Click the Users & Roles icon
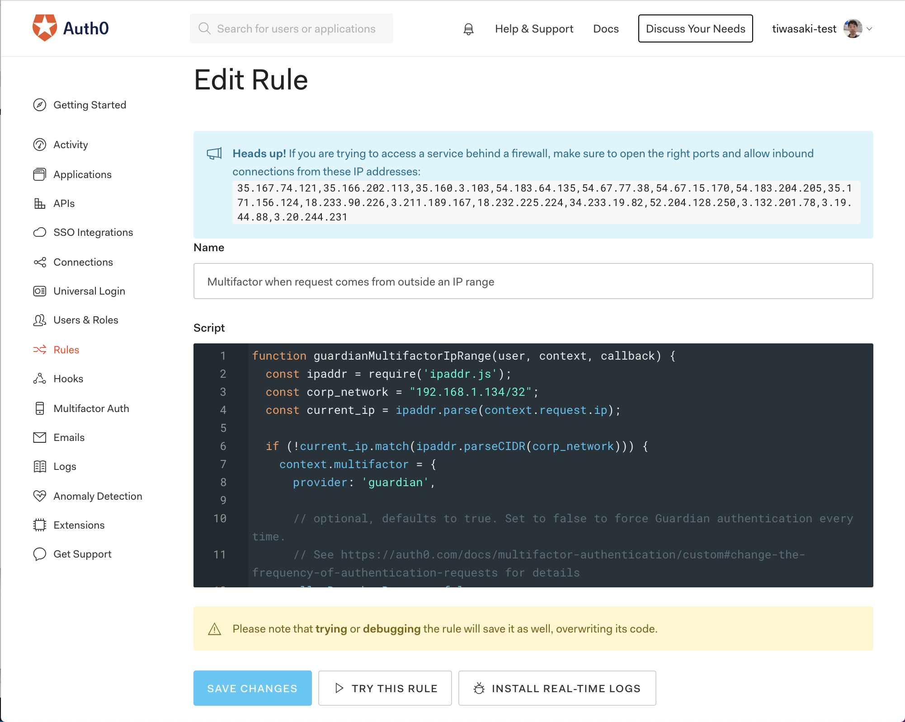Image resolution: width=905 pixels, height=722 pixels. point(40,320)
